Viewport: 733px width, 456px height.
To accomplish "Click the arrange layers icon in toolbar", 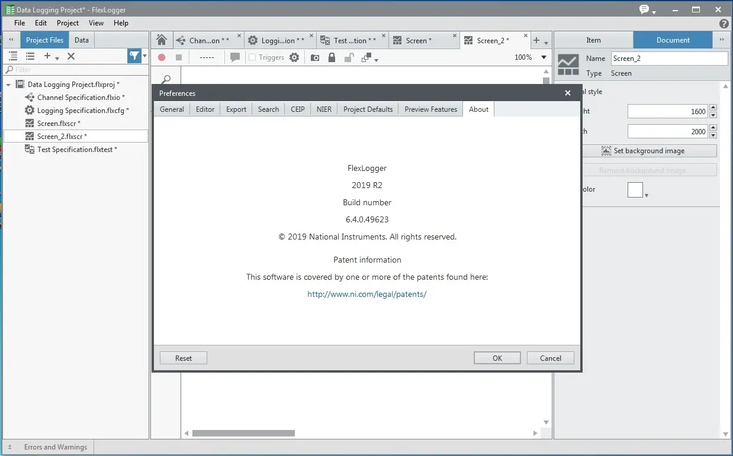I will 366,57.
